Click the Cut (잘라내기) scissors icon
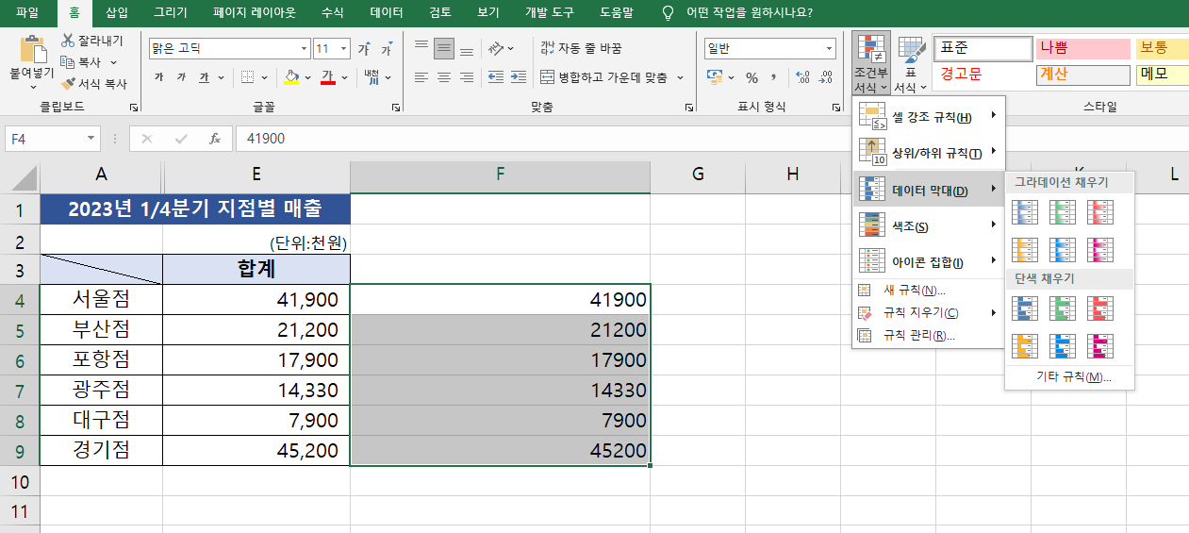This screenshot has height=533, width=1189. (68, 41)
